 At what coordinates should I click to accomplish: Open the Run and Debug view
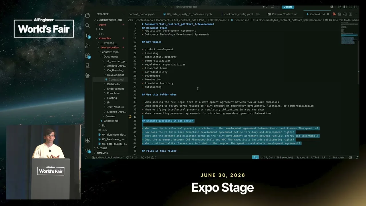click(87, 46)
